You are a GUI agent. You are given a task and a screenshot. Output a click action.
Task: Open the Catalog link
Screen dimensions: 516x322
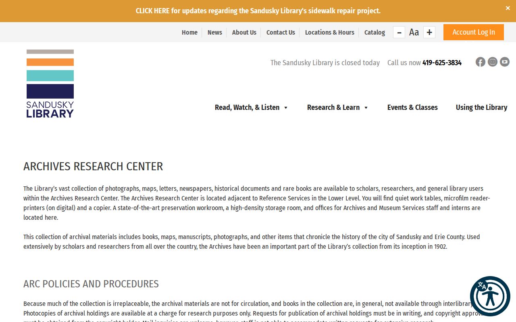pos(375,32)
